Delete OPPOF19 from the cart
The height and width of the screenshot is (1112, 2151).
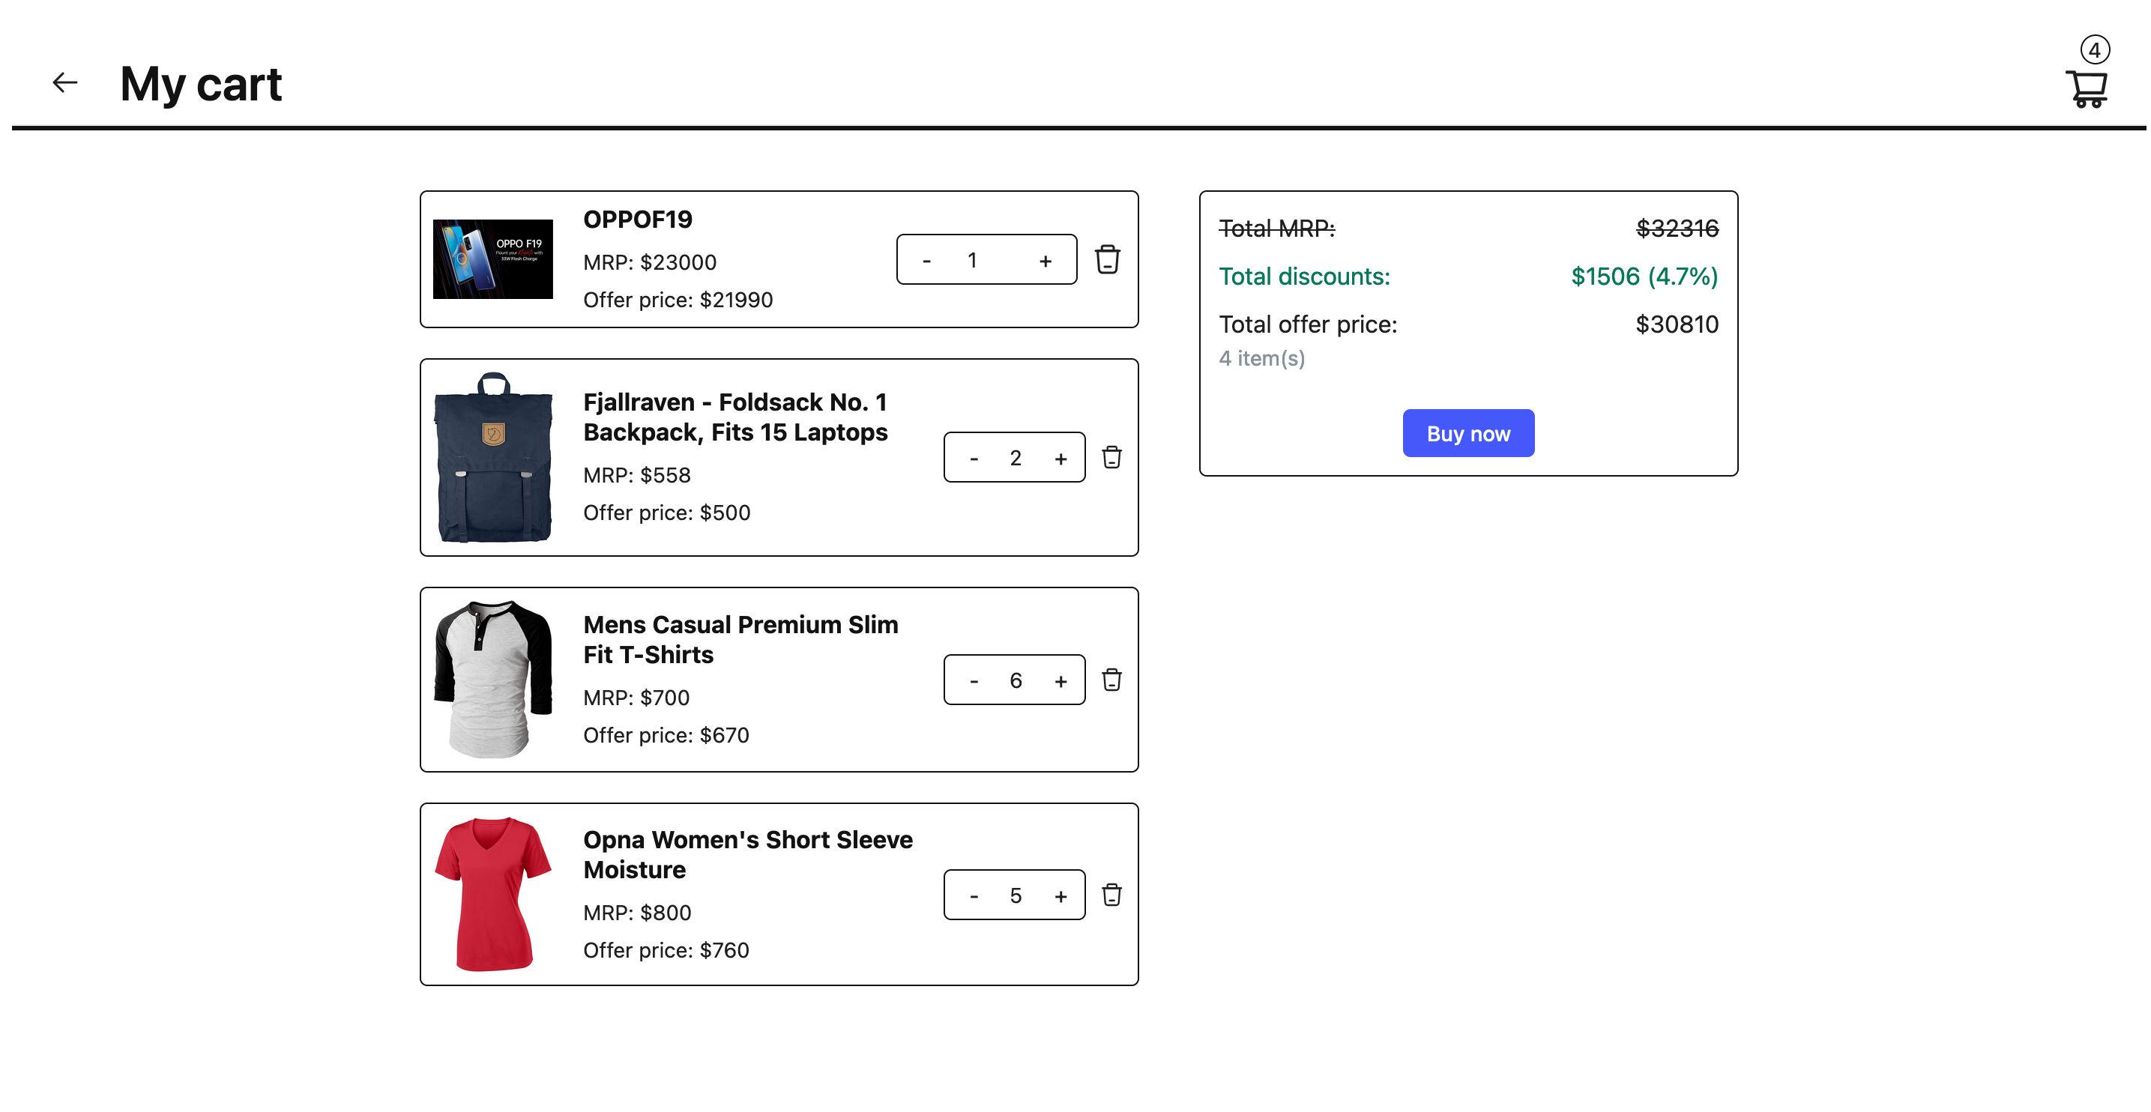coord(1107,259)
